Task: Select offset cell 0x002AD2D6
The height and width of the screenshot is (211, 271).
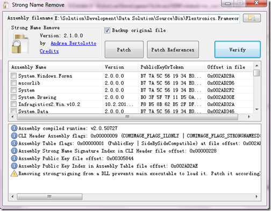Action: 221,83
